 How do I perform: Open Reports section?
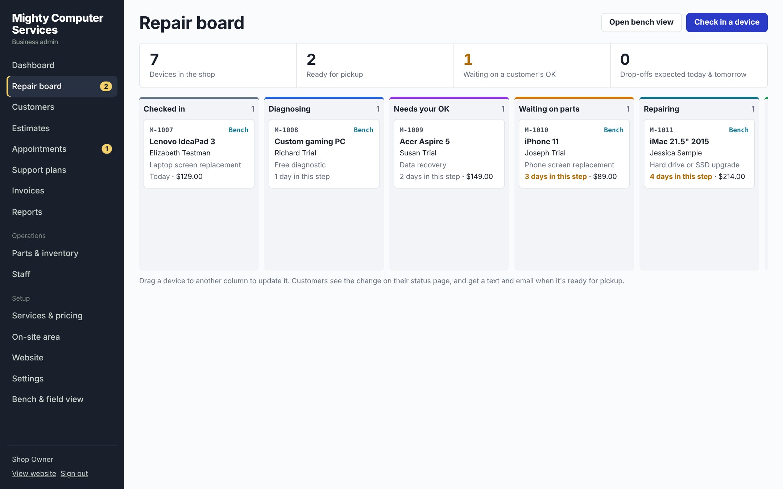pyautogui.click(x=62, y=212)
